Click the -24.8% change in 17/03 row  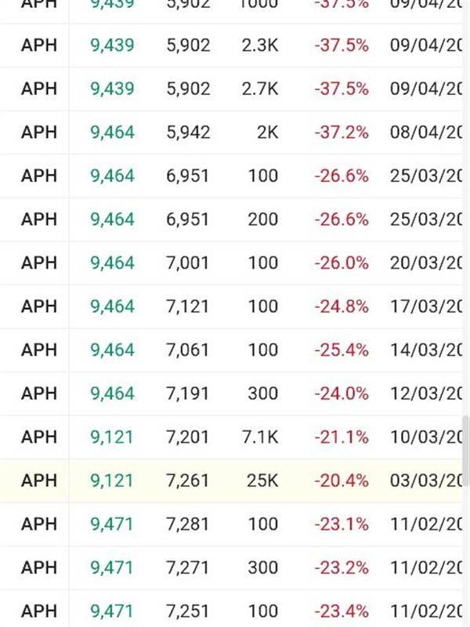(x=342, y=306)
